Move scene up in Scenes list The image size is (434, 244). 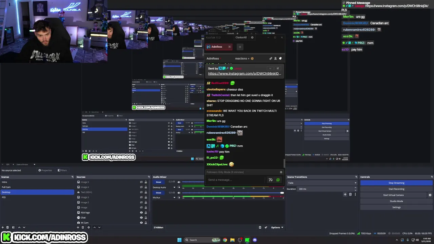pos(19,227)
